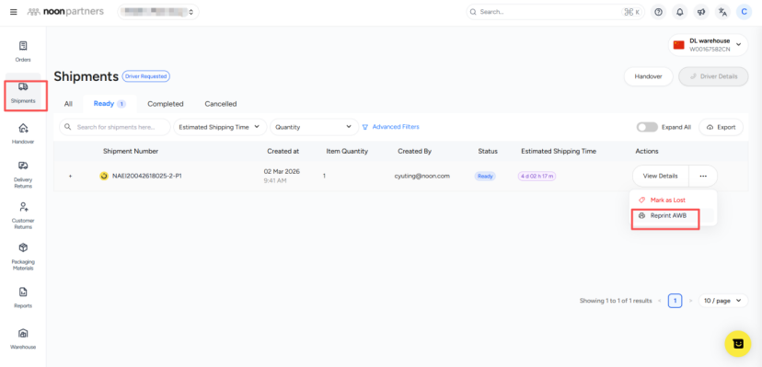Click the Shipment Number column header
762x367 pixels.
[131, 152]
